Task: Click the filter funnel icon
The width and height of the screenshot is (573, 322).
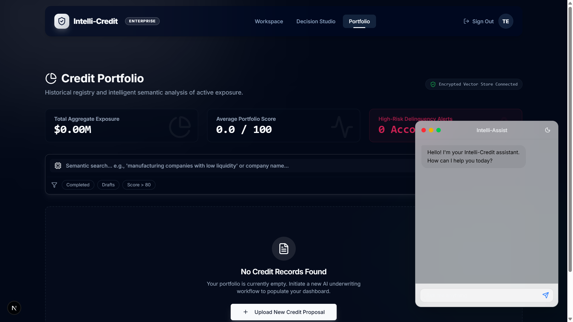Action: (x=54, y=185)
